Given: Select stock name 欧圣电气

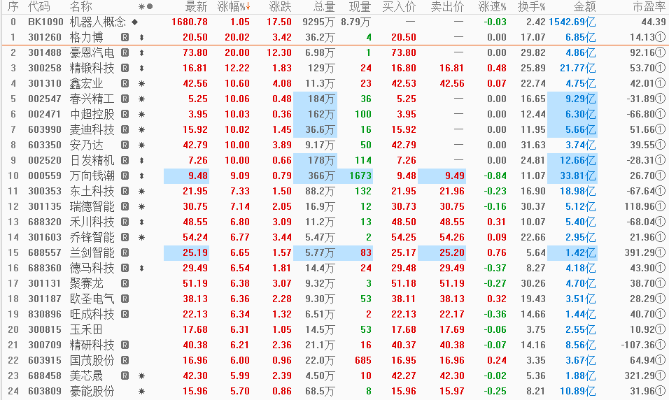Looking at the screenshot, I should click(92, 299).
